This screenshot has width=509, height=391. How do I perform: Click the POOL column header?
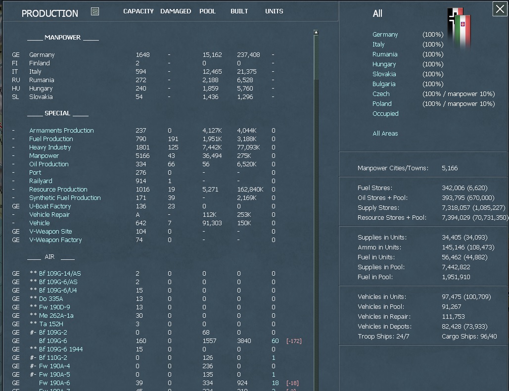[207, 11]
